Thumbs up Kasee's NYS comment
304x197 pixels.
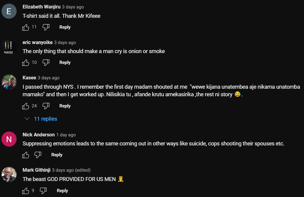point(26,106)
